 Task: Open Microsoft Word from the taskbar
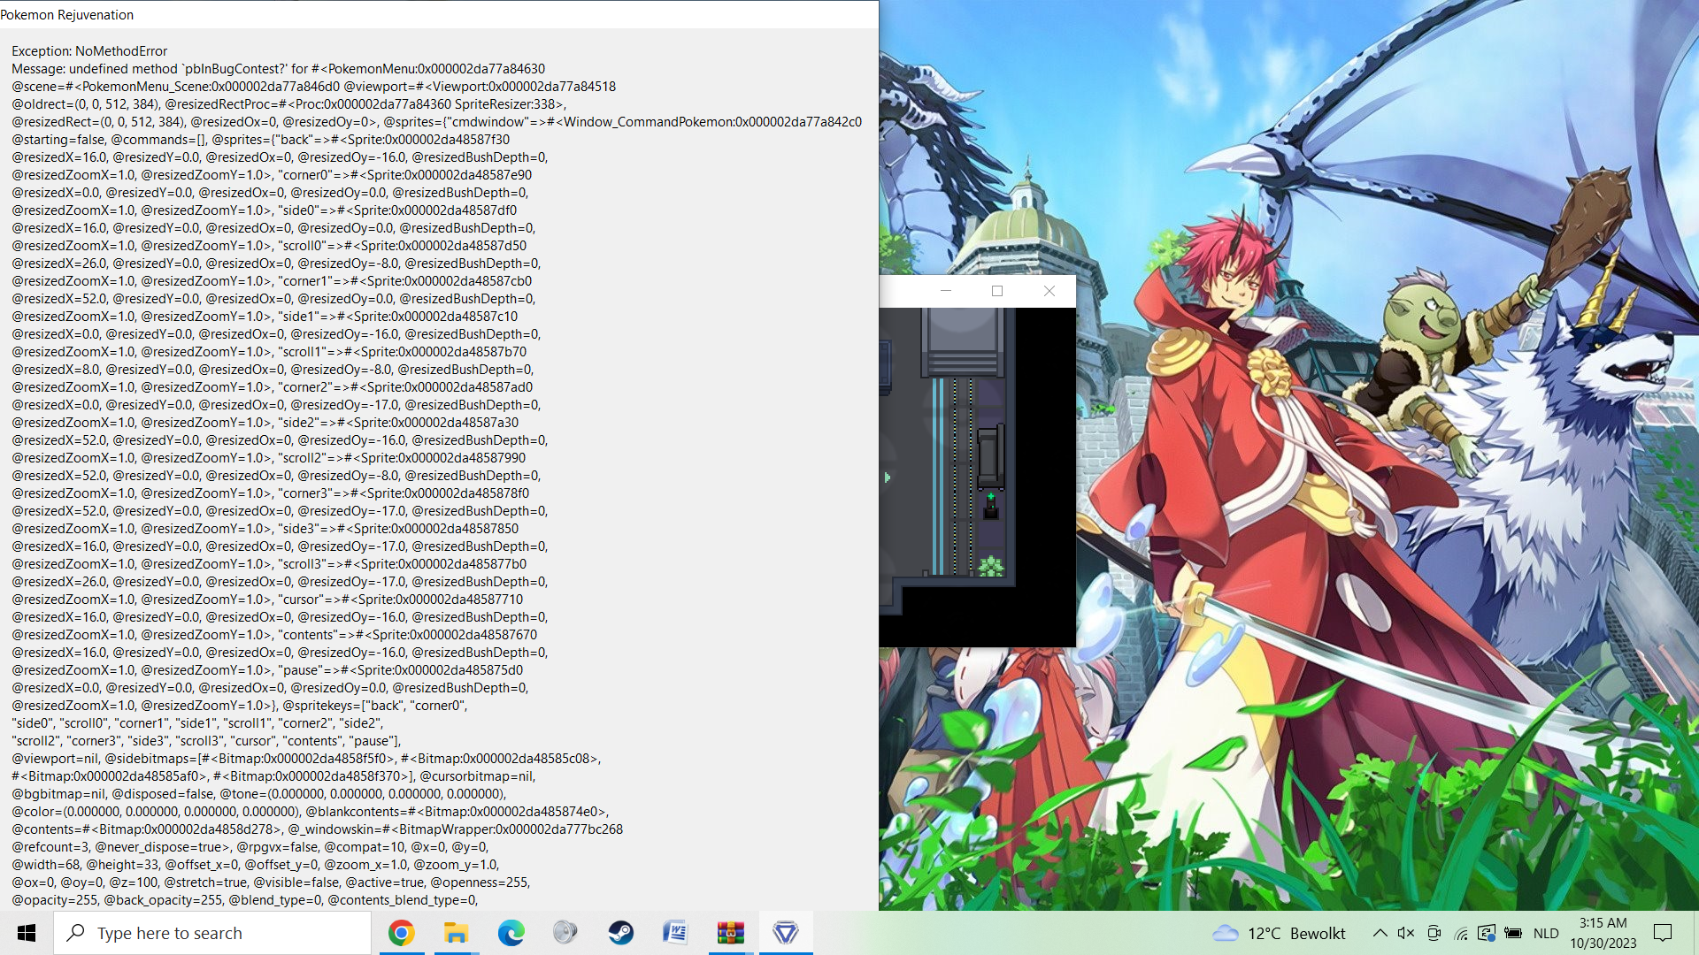click(x=675, y=933)
